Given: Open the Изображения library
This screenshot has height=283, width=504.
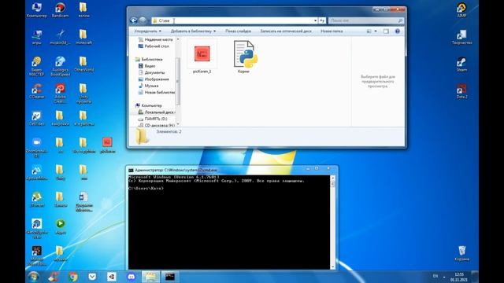Looking at the screenshot, I should pos(154,79).
